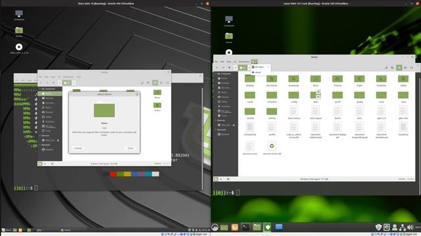The width and height of the screenshot is (421, 236).
Task: Select Templates folder in Mint 19.1 test window
Action: (382, 81)
